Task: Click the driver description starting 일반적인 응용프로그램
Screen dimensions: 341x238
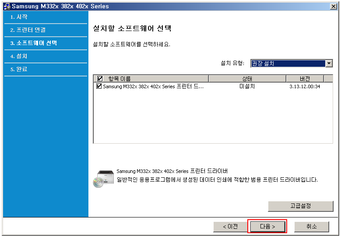Action: 217,179
